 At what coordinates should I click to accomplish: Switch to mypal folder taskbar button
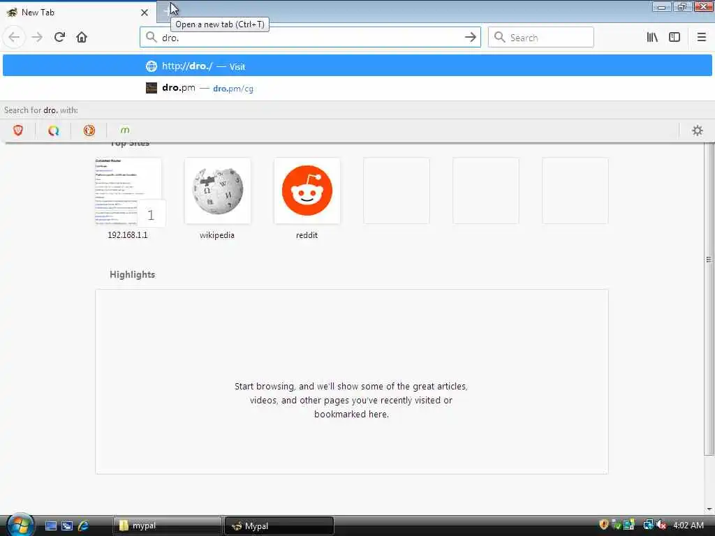167,526
